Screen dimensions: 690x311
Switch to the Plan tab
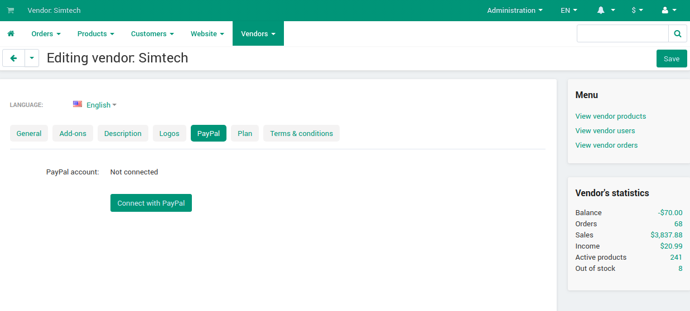click(x=245, y=133)
